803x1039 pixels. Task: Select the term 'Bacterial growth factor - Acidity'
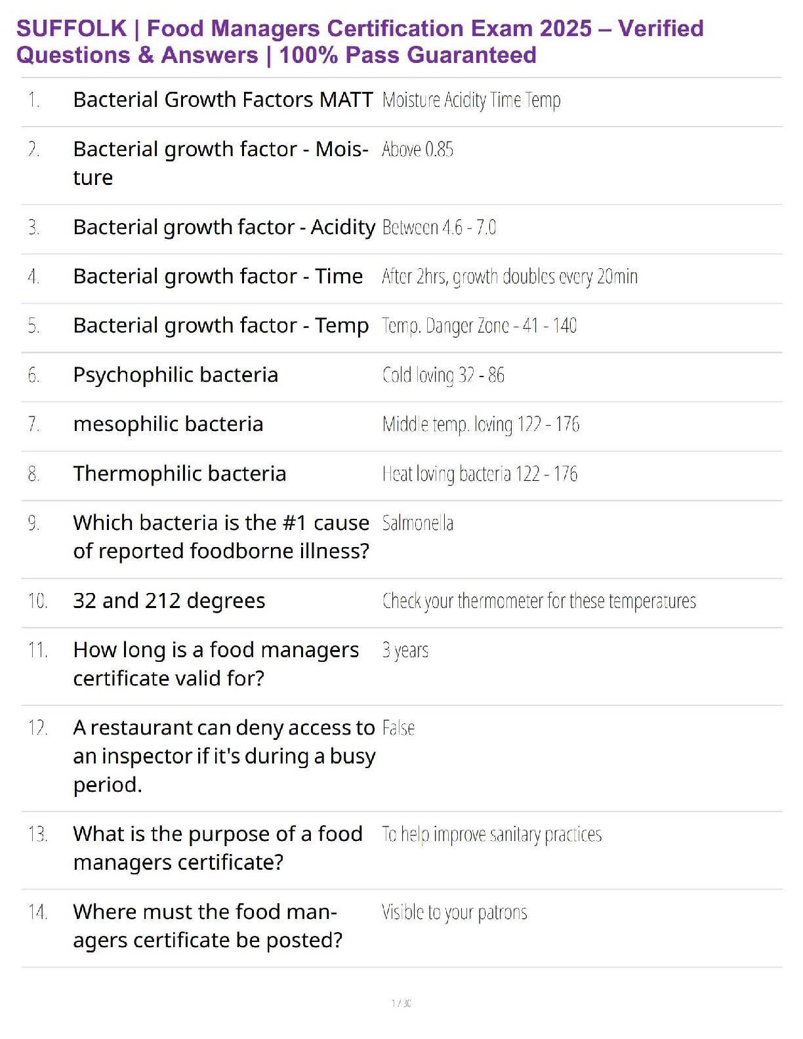tap(224, 227)
